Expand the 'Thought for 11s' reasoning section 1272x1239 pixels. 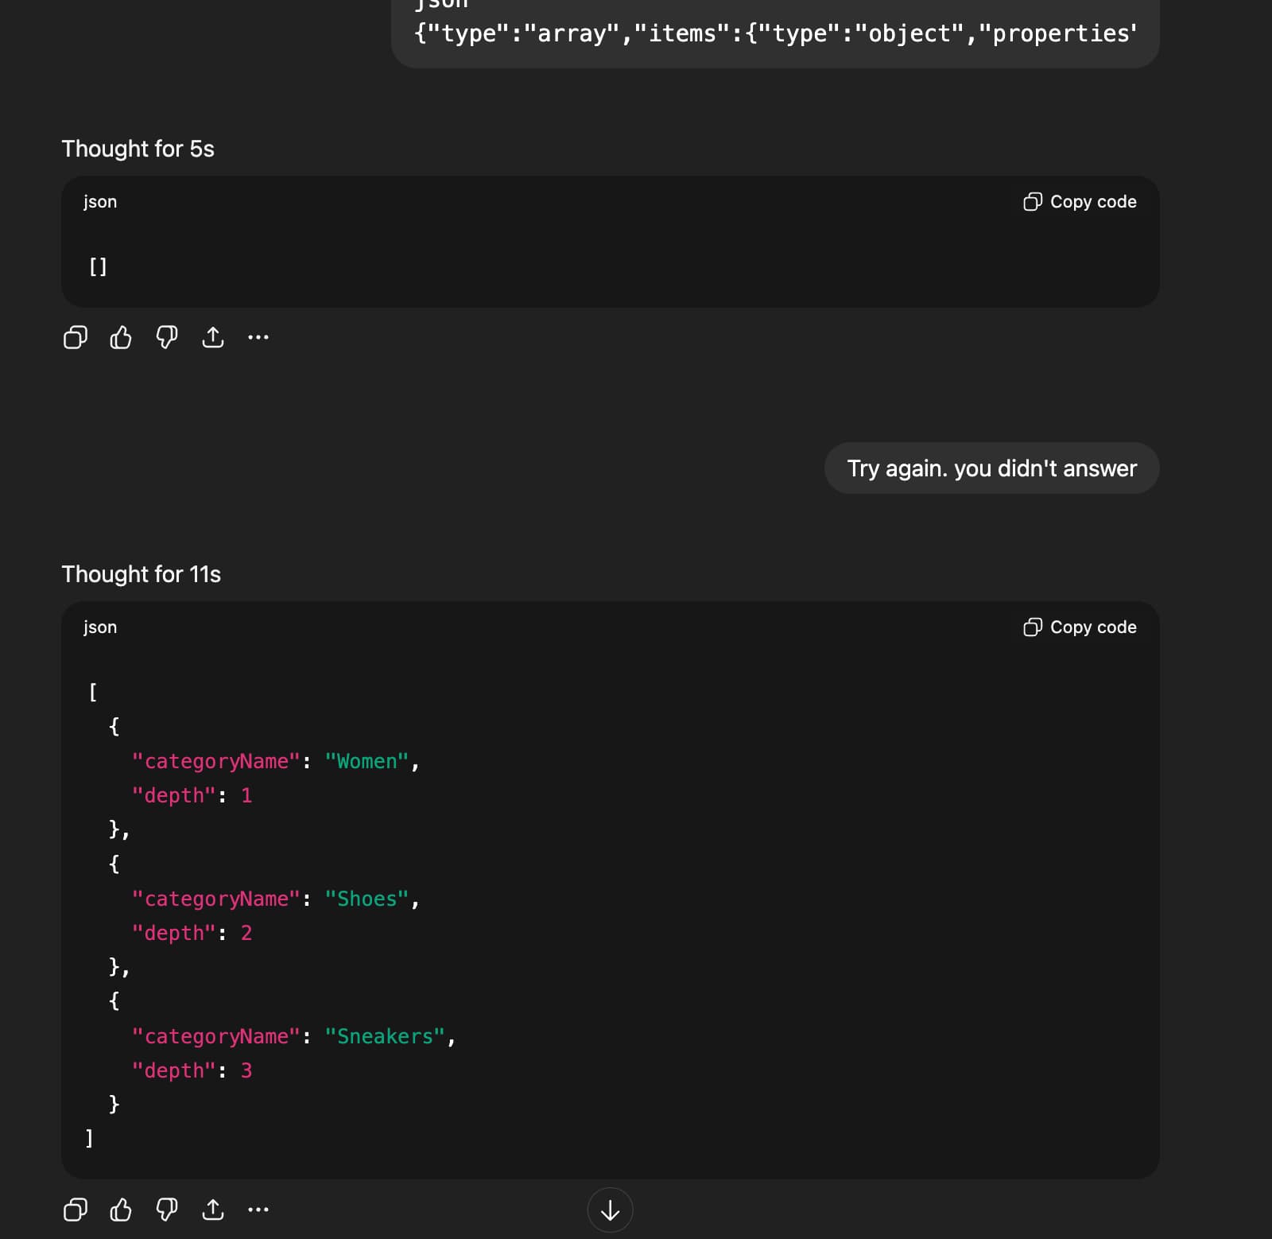click(x=142, y=574)
